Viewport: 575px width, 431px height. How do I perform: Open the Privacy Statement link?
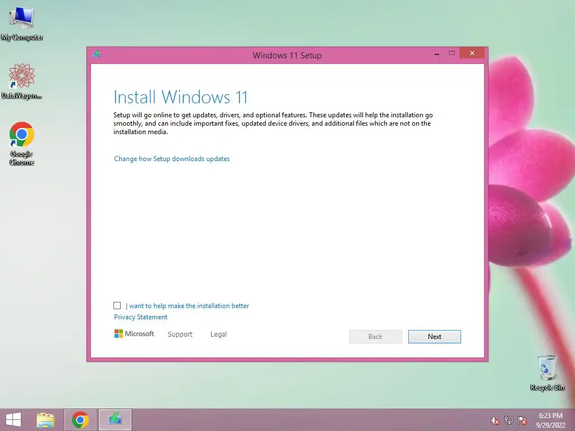(x=140, y=317)
